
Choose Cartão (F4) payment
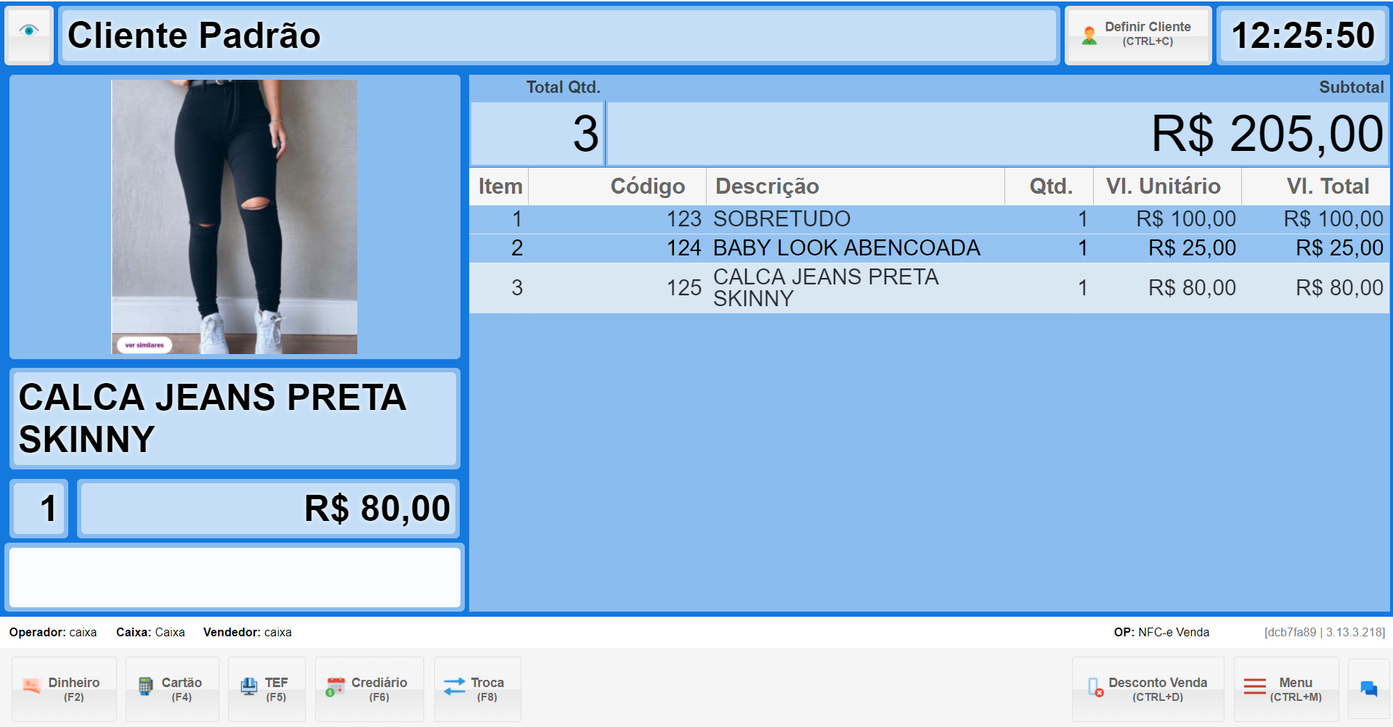point(172,689)
